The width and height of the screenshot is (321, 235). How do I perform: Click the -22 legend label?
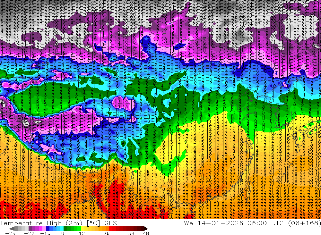(x=29, y=233)
